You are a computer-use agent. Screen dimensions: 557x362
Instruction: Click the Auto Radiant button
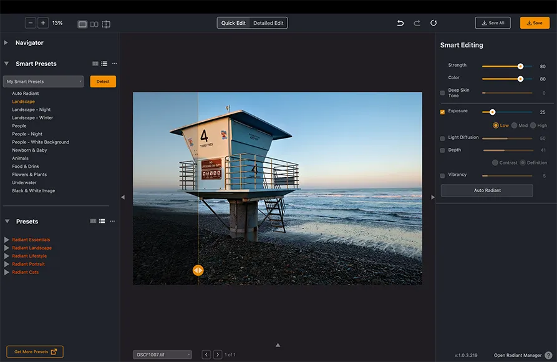[x=487, y=190]
